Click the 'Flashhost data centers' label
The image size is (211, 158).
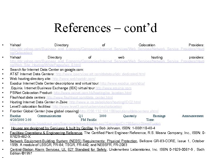pos(28,97)
